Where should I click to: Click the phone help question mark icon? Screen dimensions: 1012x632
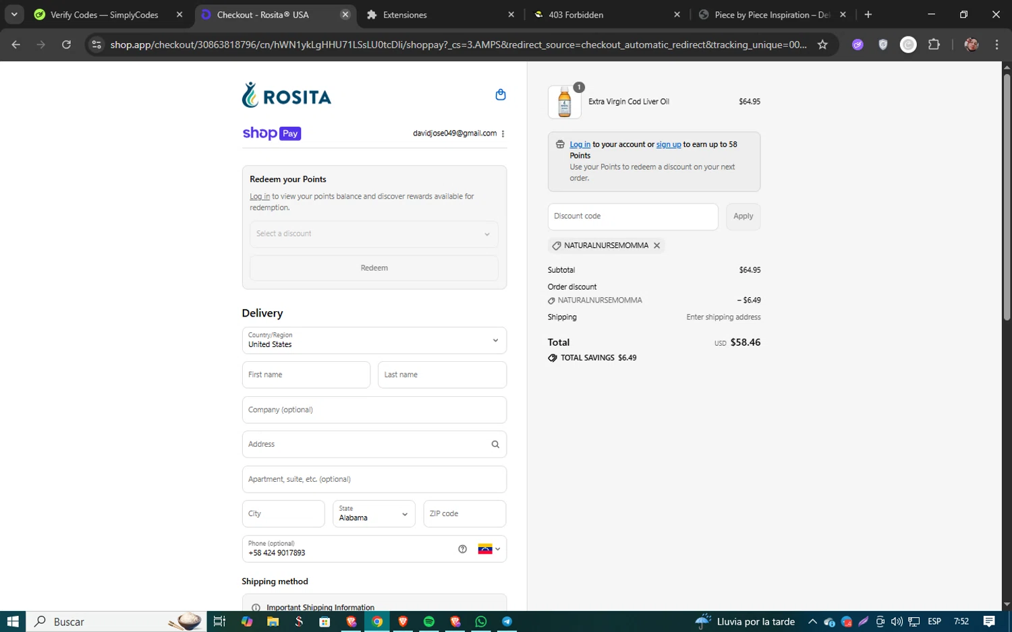(462, 549)
